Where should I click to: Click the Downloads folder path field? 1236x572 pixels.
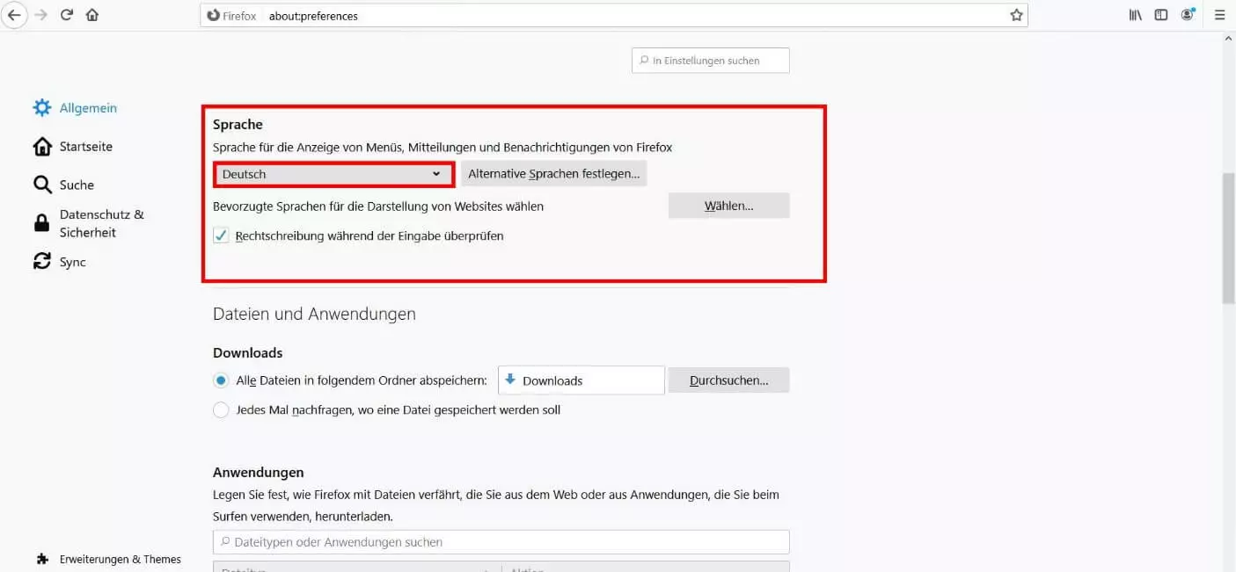tap(581, 380)
